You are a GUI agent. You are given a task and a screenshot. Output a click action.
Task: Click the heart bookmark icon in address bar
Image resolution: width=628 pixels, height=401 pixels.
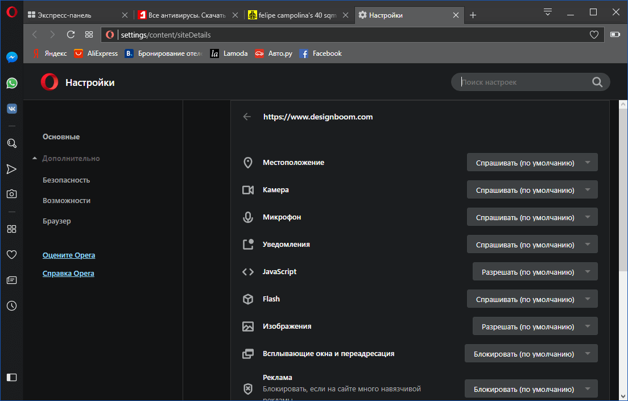coord(594,35)
